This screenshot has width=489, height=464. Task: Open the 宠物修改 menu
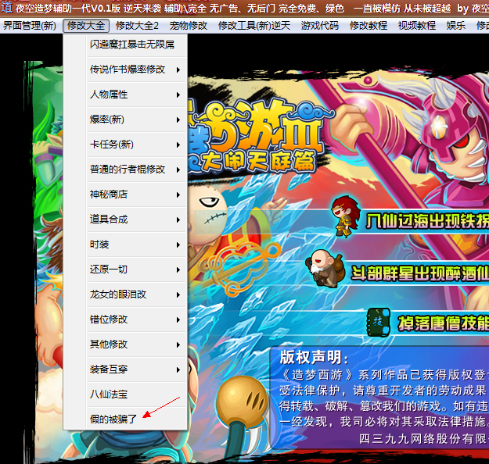(x=189, y=26)
